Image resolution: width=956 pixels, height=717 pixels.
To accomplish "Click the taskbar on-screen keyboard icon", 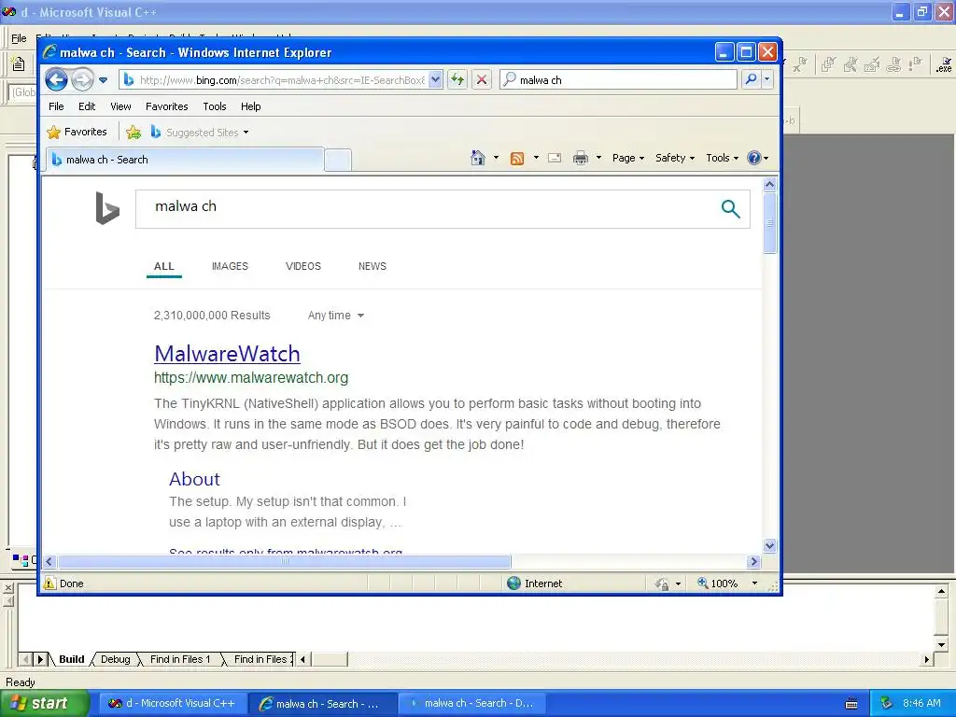I will 851,704.
